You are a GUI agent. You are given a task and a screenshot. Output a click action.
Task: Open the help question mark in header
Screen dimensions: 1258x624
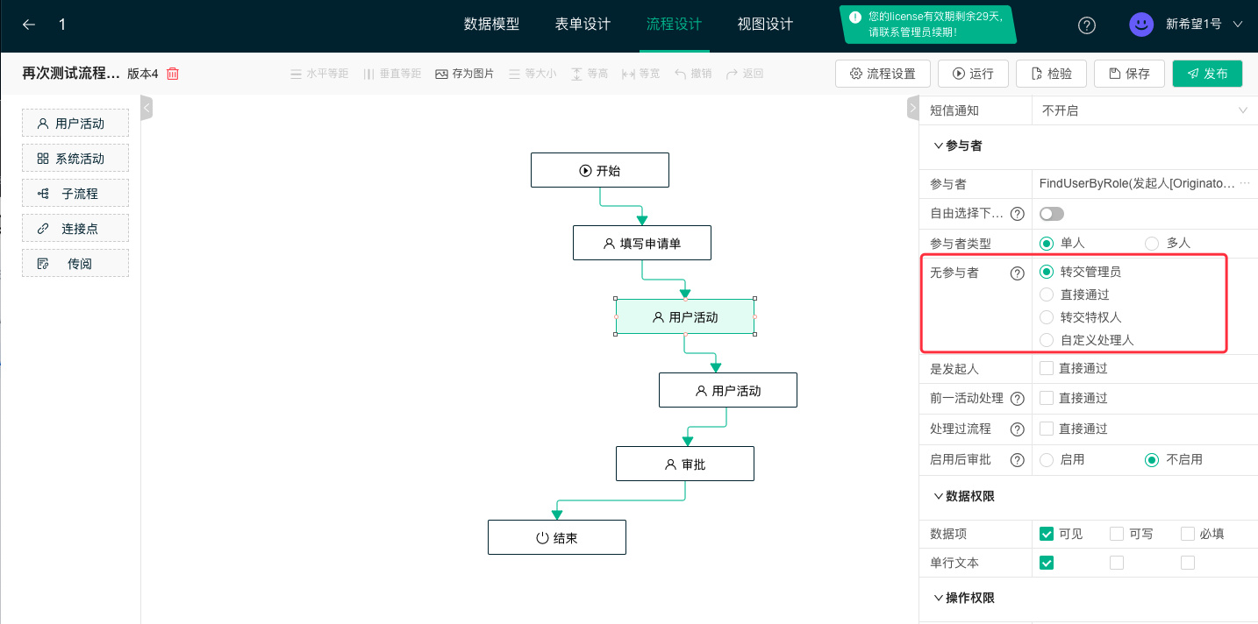(x=1086, y=25)
